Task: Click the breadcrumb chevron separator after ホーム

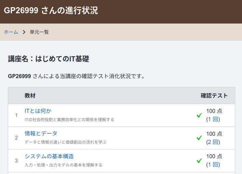Action: click(x=24, y=32)
